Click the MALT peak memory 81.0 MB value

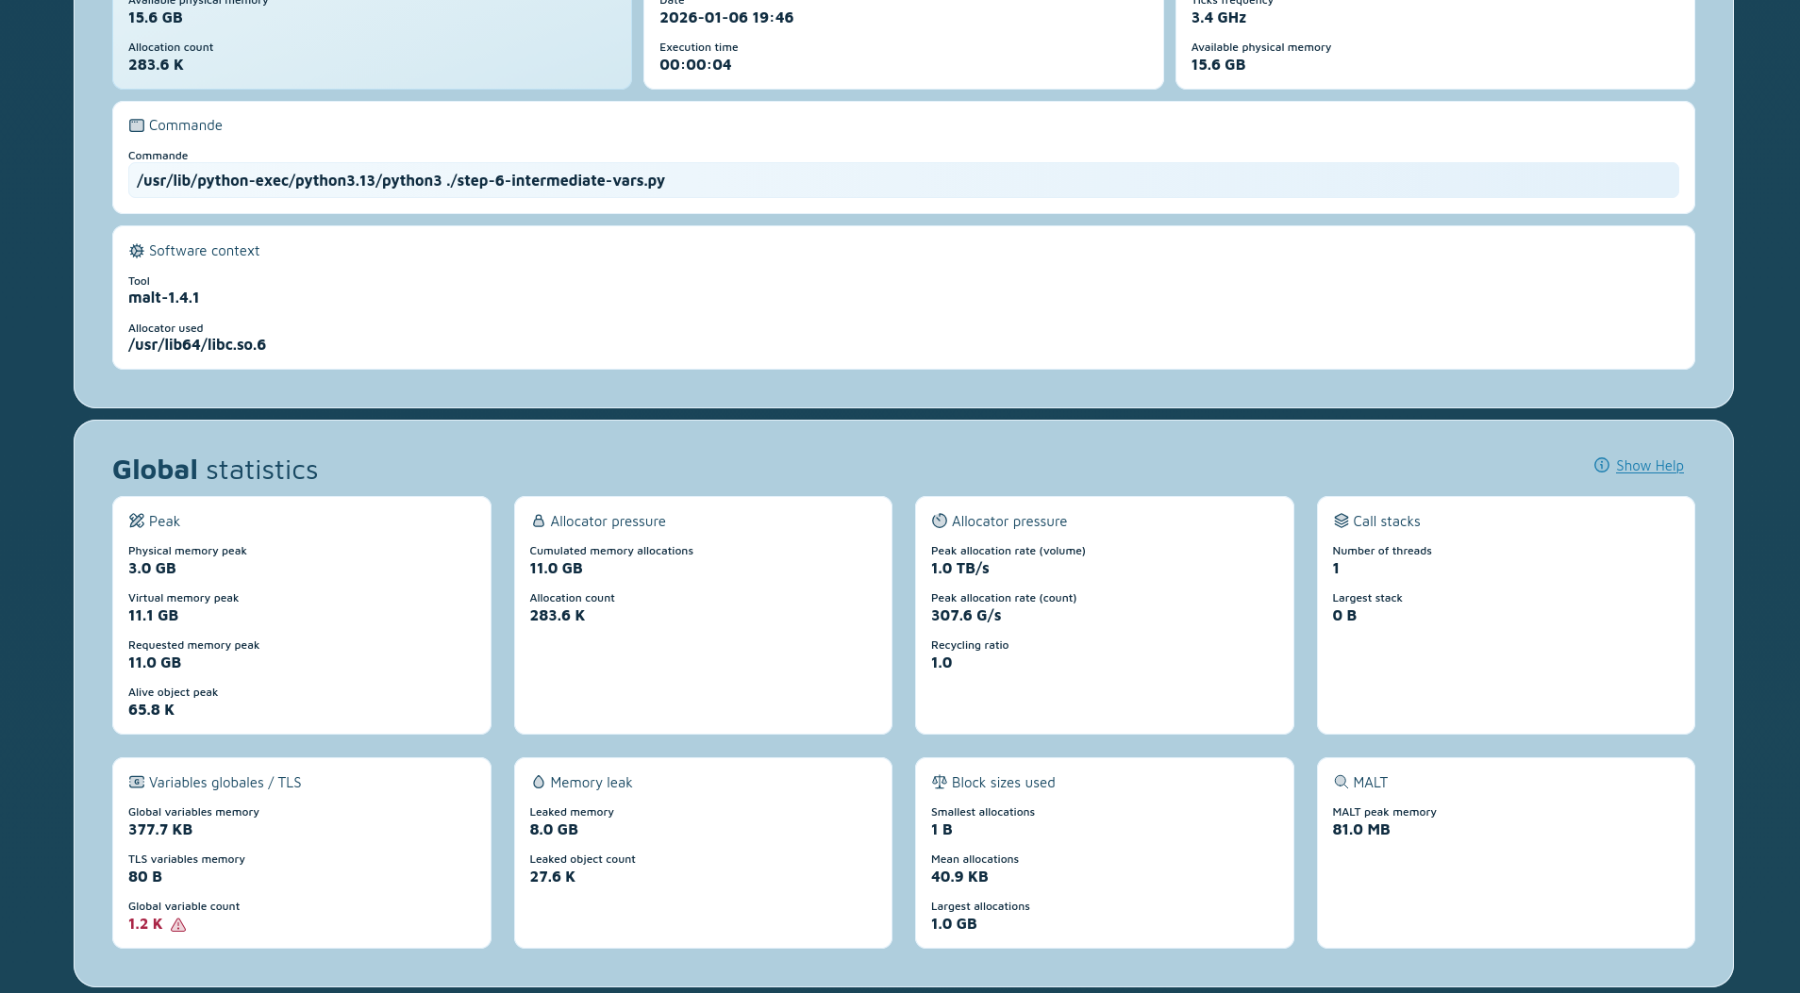1360,830
